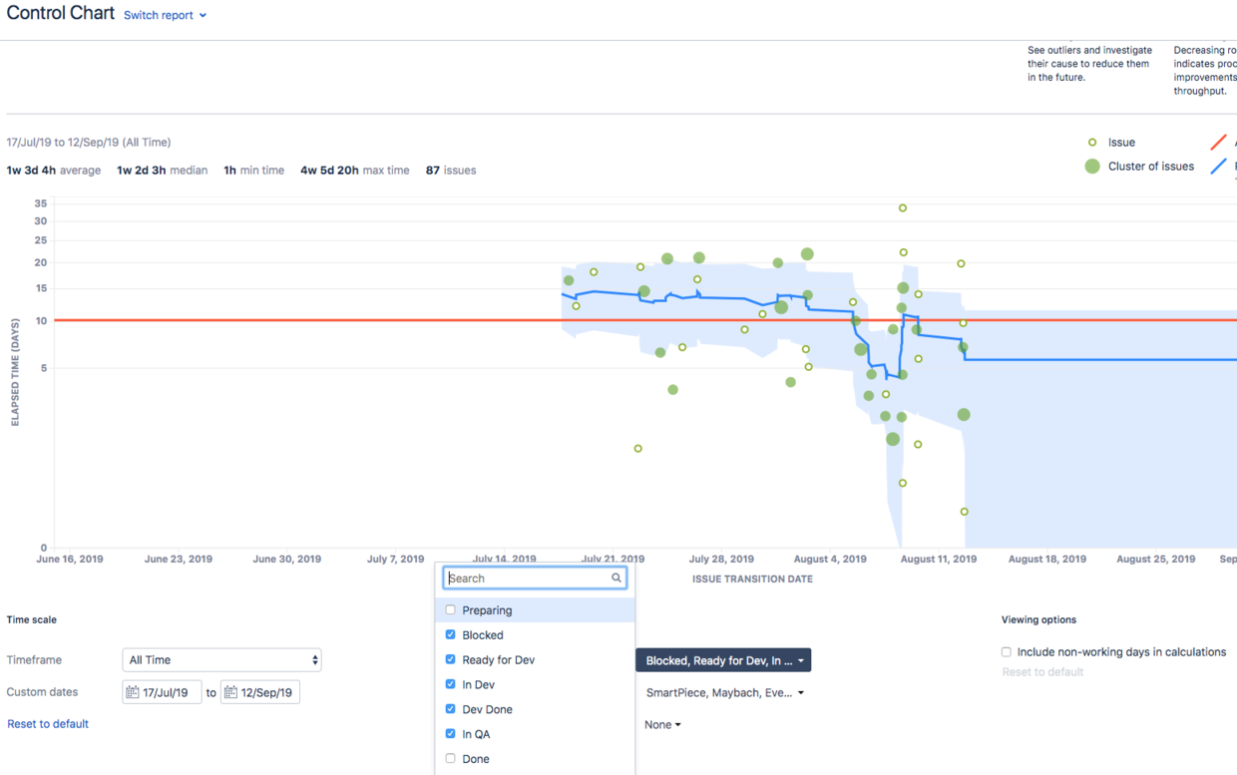Image resolution: width=1237 pixels, height=775 pixels.
Task: Click the red average line legend icon
Action: 1218,143
